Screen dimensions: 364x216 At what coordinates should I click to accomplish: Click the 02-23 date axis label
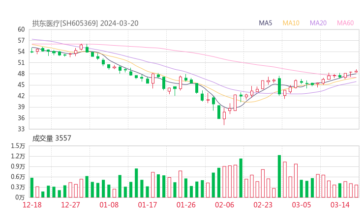pyautogui.click(x=263, y=205)
